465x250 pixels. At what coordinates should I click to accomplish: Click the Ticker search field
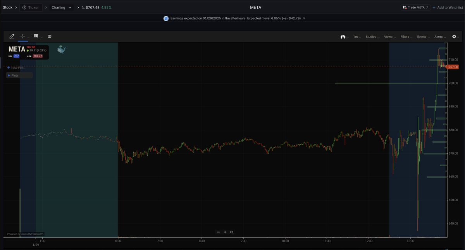[31, 7]
